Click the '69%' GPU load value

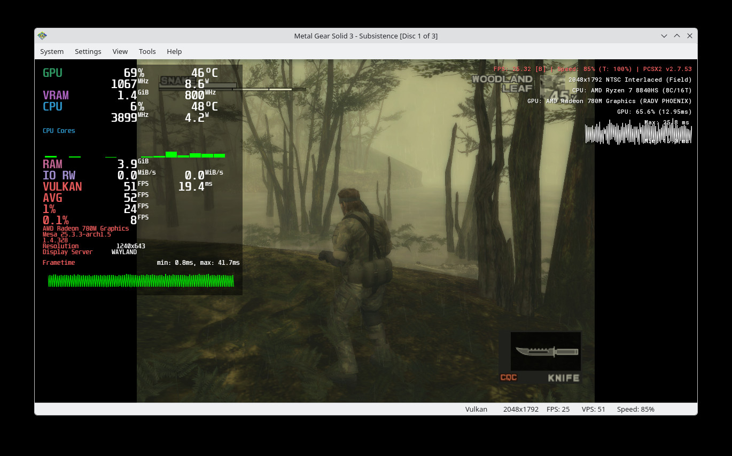click(134, 73)
